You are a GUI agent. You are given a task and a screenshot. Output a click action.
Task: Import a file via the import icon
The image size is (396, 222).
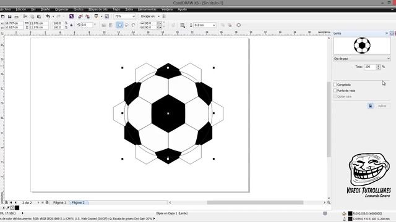click(x=80, y=17)
